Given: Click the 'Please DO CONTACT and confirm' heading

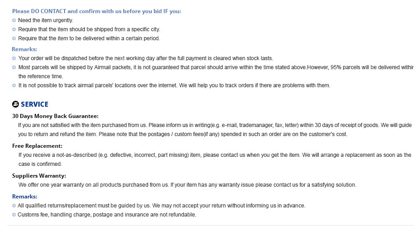Looking at the screenshot, I should click(97, 11).
